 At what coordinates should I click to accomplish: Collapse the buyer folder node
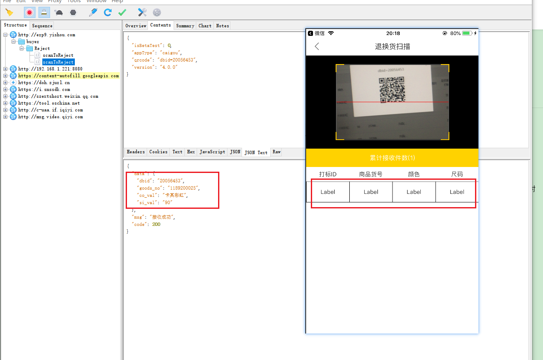click(x=13, y=42)
